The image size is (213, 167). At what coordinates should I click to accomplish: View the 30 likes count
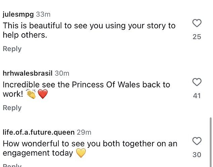pyautogui.click(x=197, y=155)
